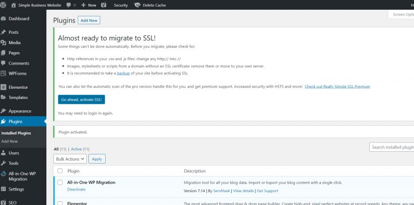This screenshot has height=205, width=414.
Task: Open the Posts menu label
Action: point(13,32)
